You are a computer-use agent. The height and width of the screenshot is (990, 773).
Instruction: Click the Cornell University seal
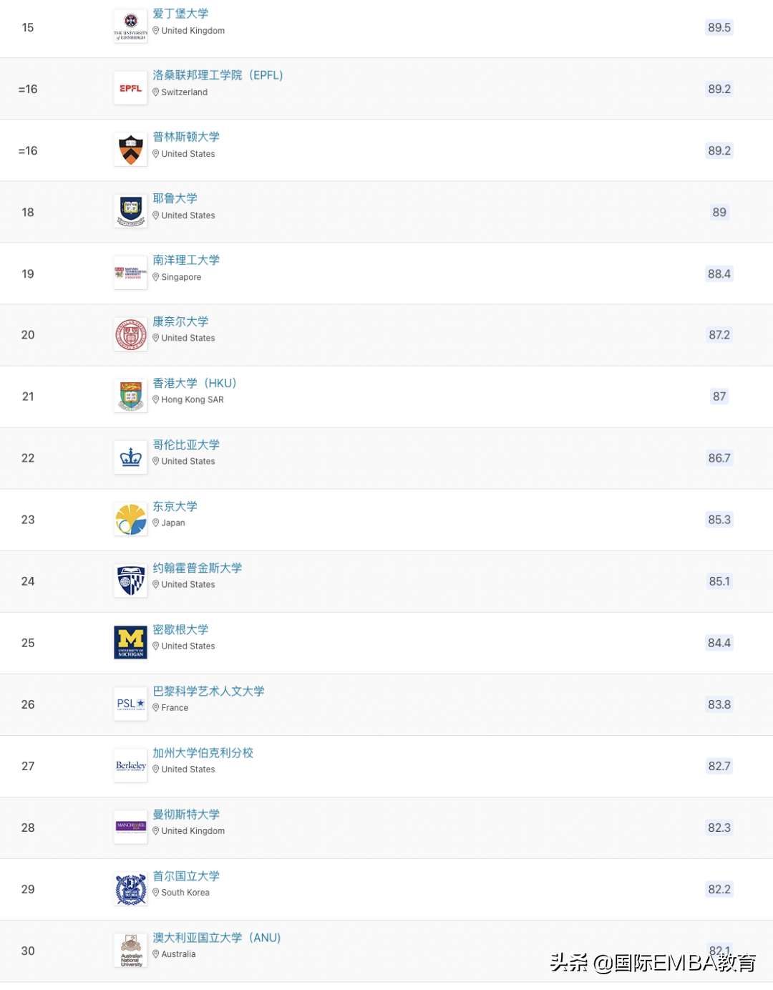pos(130,335)
